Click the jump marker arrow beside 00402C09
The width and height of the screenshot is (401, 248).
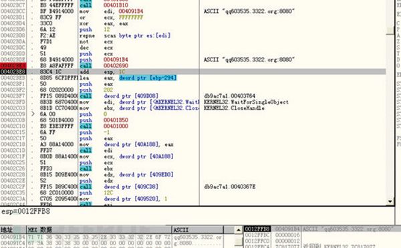pyautogui.click(x=33, y=114)
